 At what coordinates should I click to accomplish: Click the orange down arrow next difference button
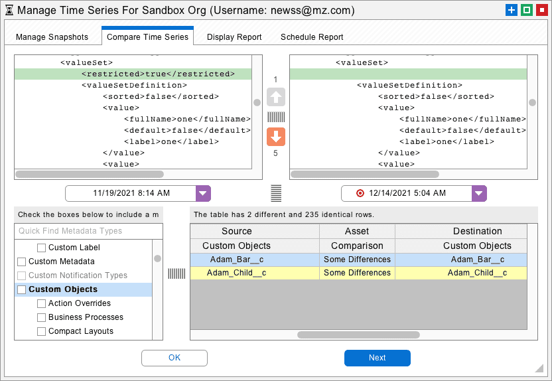(275, 137)
